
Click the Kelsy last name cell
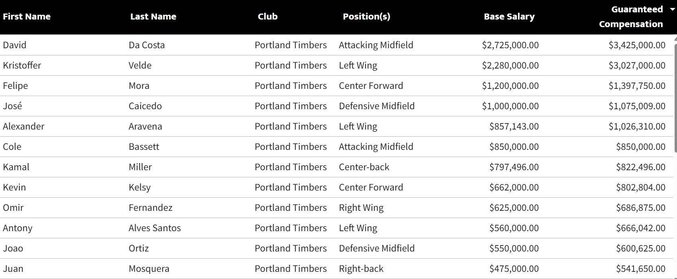click(x=139, y=187)
